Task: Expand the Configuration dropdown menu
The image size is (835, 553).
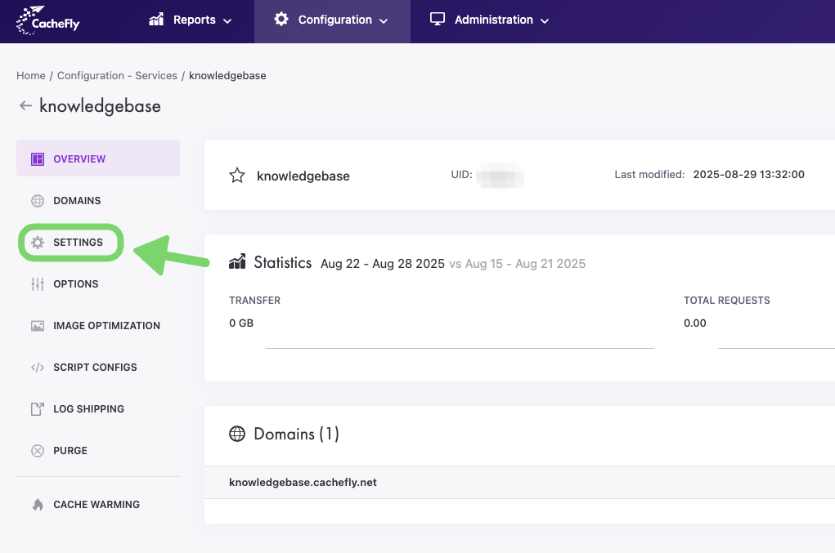Action: pos(332,20)
